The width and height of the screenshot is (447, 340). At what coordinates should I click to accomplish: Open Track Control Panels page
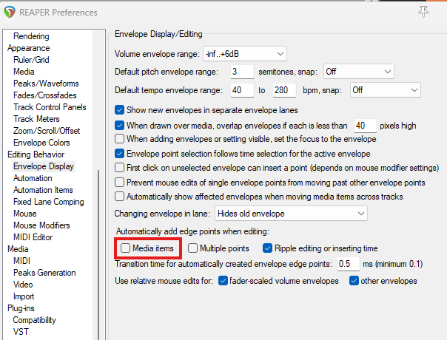(50, 107)
